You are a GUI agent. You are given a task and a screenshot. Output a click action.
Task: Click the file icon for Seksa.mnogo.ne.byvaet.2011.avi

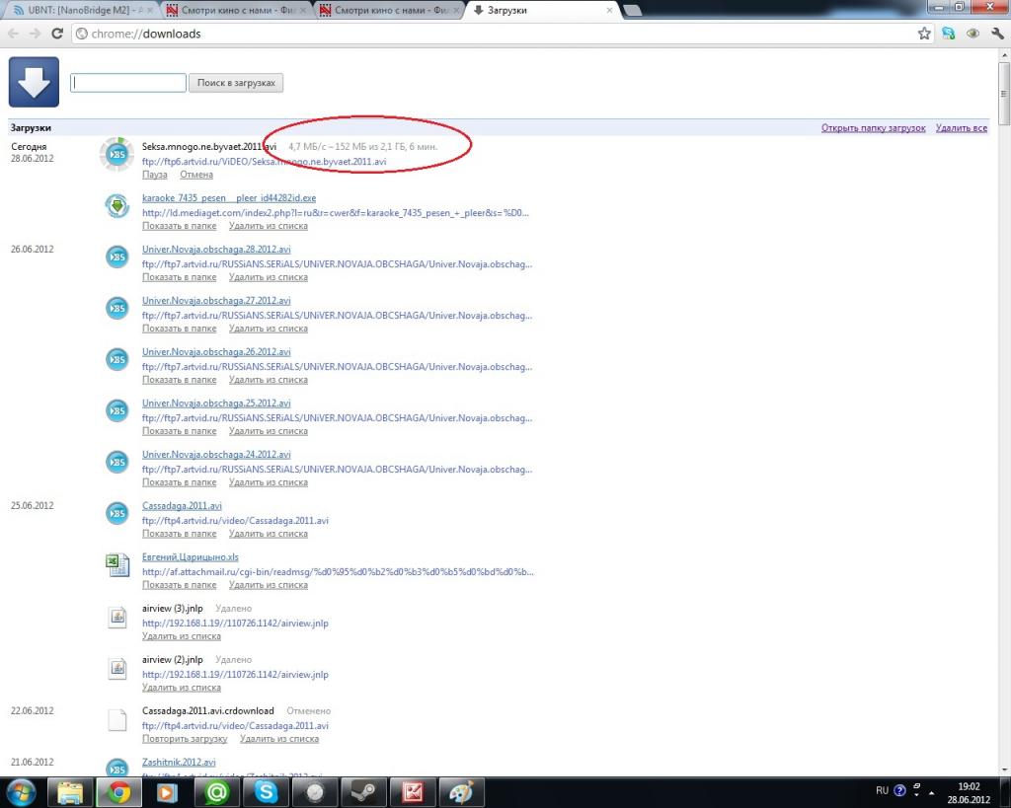click(117, 154)
